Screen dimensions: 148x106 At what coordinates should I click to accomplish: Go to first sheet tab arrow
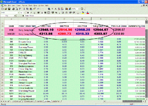pyautogui.click(x=1, y=101)
